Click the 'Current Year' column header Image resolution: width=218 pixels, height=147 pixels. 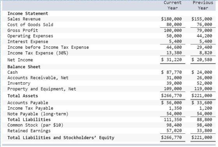(x=172, y=5)
